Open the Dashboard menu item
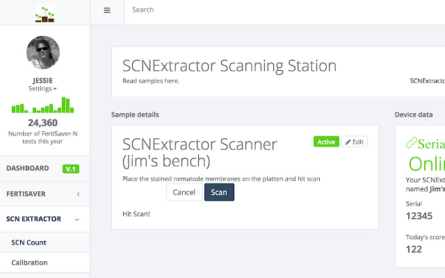445x278 pixels. (x=28, y=168)
